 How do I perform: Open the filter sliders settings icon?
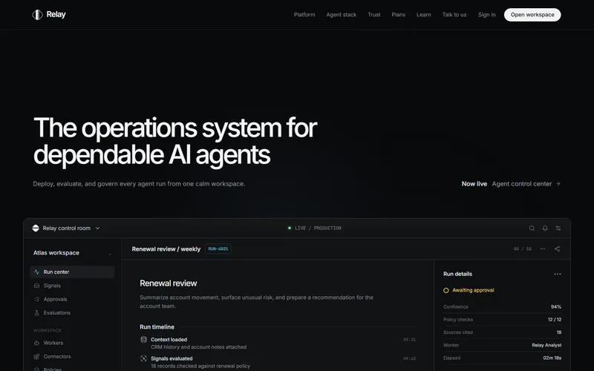click(x=558, y=229)
